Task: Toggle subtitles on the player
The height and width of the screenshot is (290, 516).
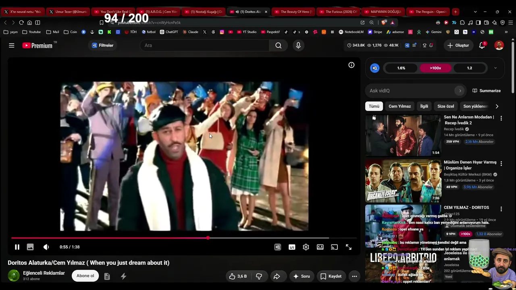Action: coord(292,247)
